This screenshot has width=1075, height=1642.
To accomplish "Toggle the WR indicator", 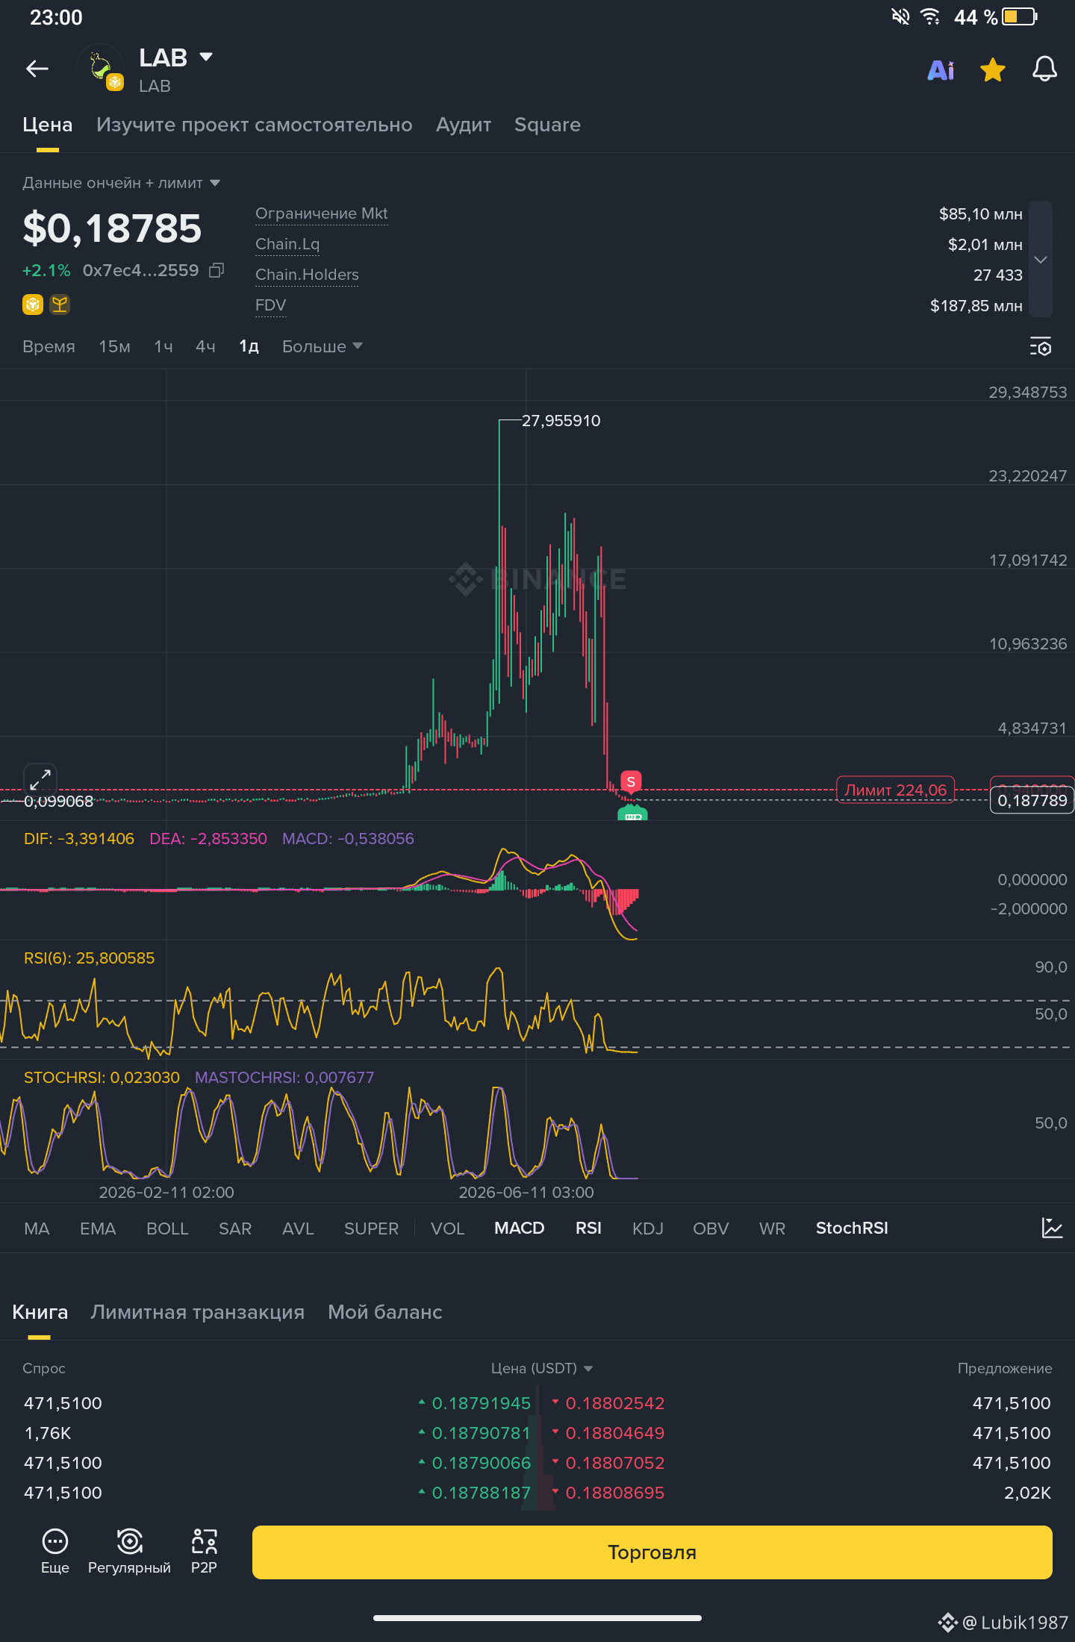I will click(x=772, y=1229).
